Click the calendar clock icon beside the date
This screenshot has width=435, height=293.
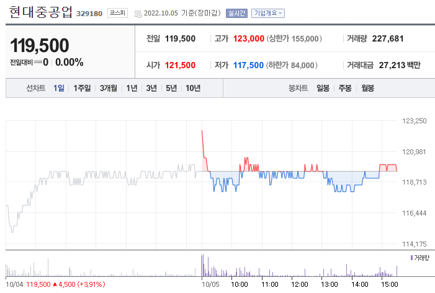[138, 14]
